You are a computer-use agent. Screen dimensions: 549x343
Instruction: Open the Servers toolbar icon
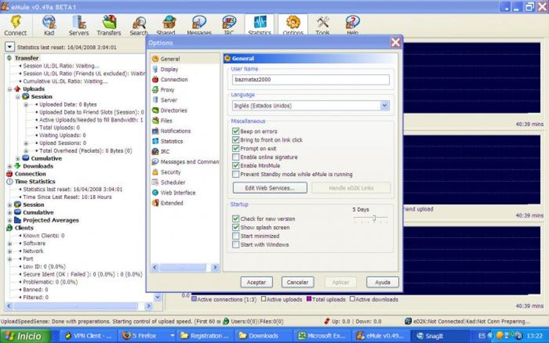tap(79, 22)
